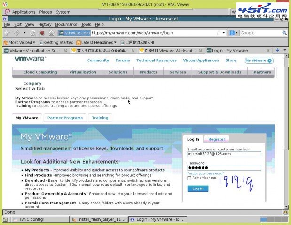
Task: Open the search engine selector dropdown
Action: [x=234, y=33]
